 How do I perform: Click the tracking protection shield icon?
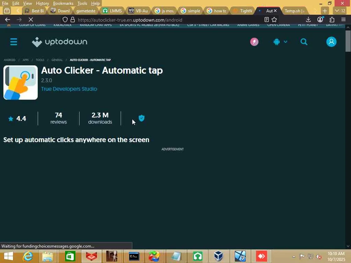[65, 20]
